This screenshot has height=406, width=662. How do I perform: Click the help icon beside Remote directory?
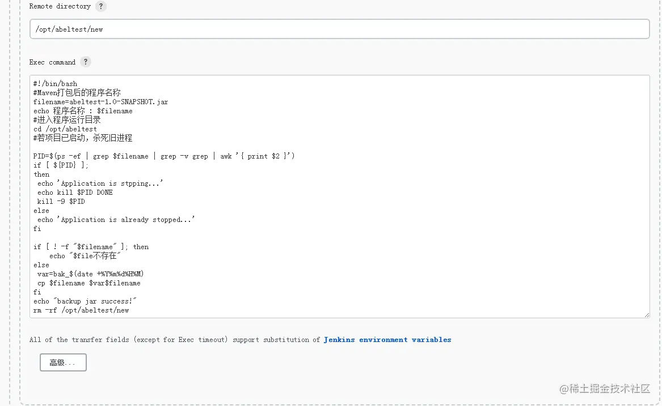point(101,6)
